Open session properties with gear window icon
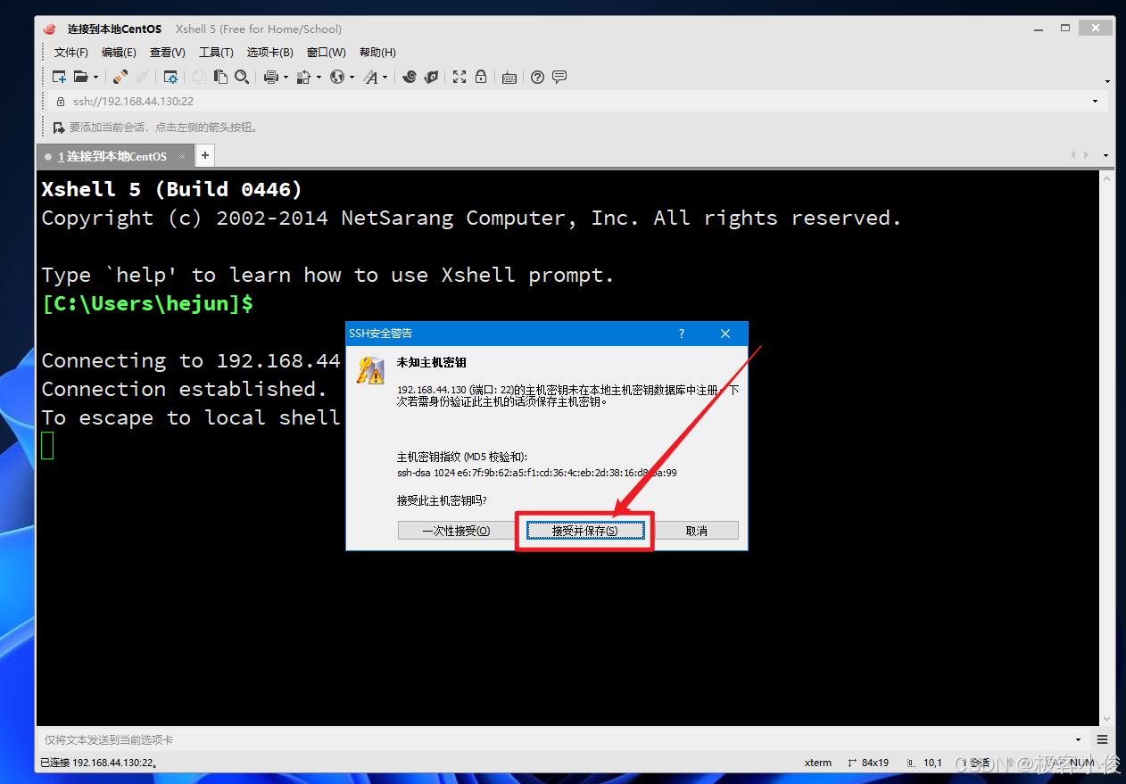This screenshot has width=1126, height=784. [x=170, y=78]
